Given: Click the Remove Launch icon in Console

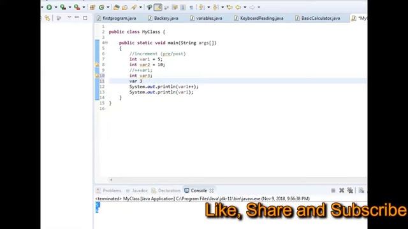Looking at the screenshot, I should [x=342, y=191].
